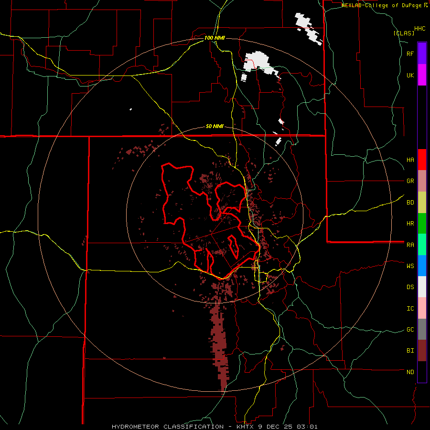
Task: Click the BI brown legend swatch
Action: [422, 351]
